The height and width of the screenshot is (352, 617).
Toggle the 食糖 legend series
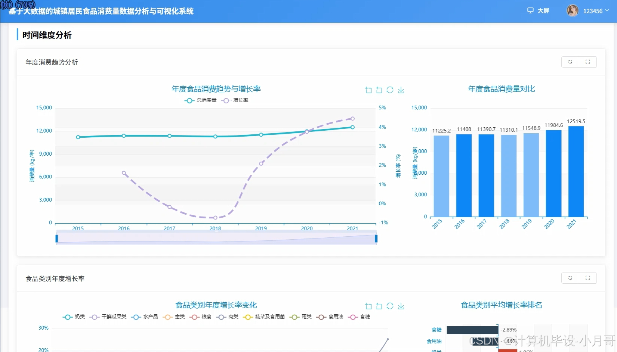point(359,317)
